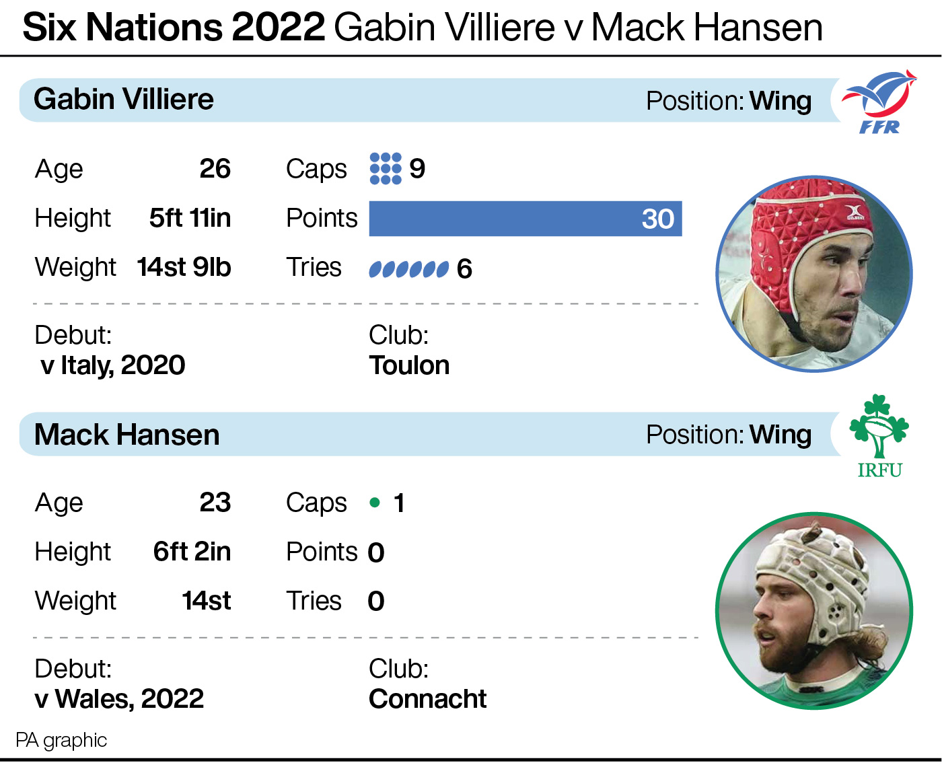Click the Toulon club name
This screenshot has height=765, width=942.
coord(409,365)
